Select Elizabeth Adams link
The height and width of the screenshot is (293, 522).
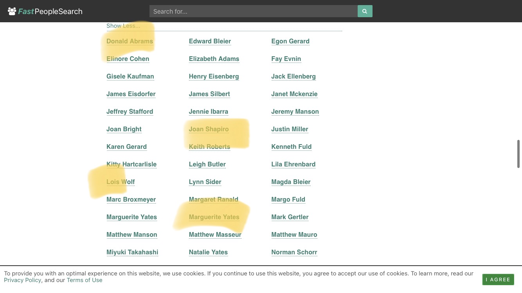tap(214, 59)
